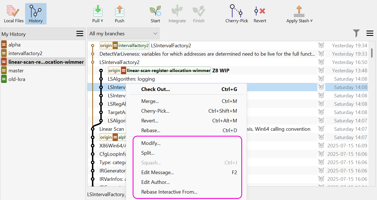Select the old-lsra branch

click(x=16, y=79)
